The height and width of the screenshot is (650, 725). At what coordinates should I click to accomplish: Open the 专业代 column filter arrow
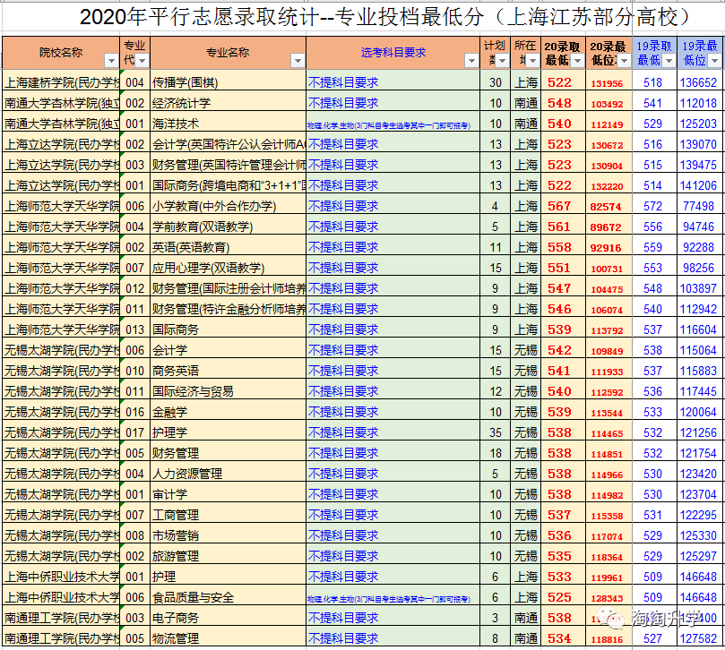click(141, 61)
